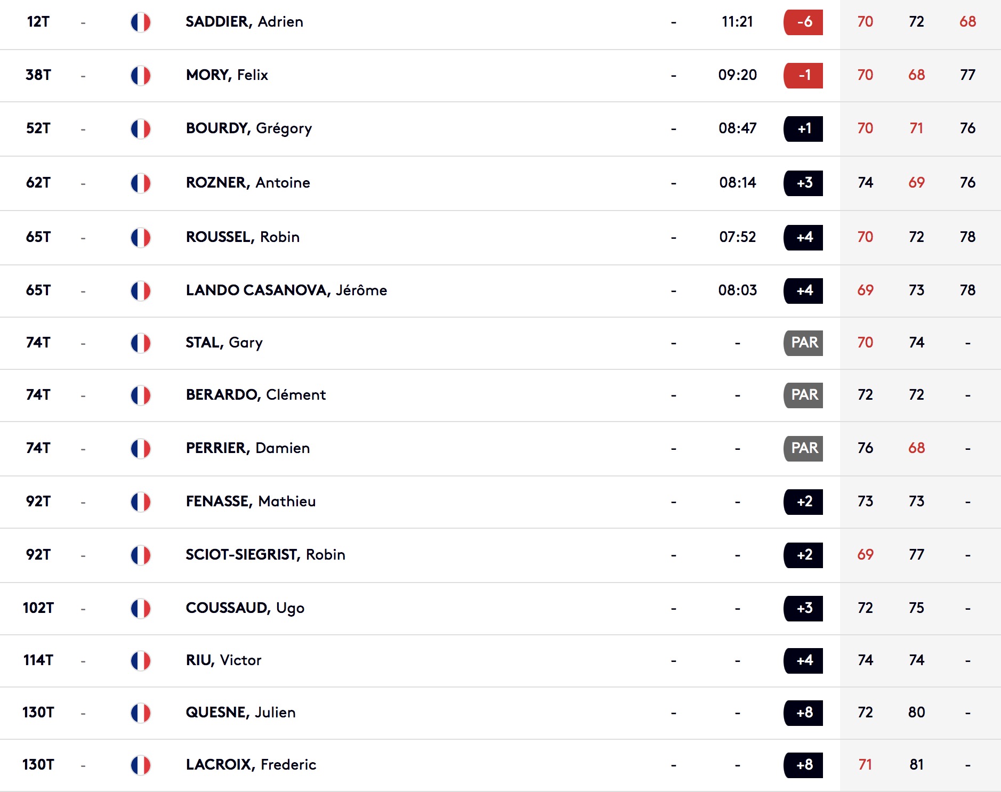Image resolution: width=1001 pixels, height=792 pixels.
Task: Click the -1 score badge for MORY
Action: coord(803,76)
